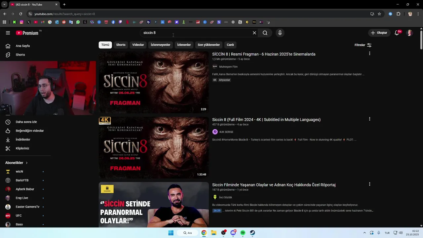
Task: Open Ayberk Babur subscription channel
Action: coord(25,189)
